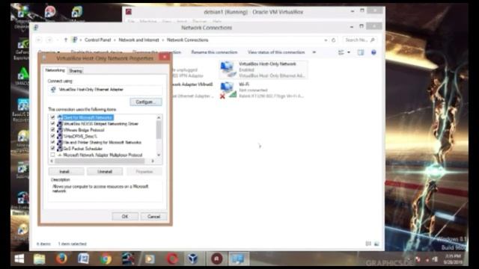479x269 pixels.
Task: Click the VirtualBox Host-Only Network adapter icon
Action: 228,69
